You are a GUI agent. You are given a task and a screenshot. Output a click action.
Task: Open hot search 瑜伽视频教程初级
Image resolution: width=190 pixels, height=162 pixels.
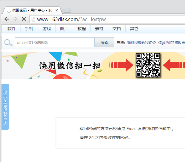click(142, 43)
